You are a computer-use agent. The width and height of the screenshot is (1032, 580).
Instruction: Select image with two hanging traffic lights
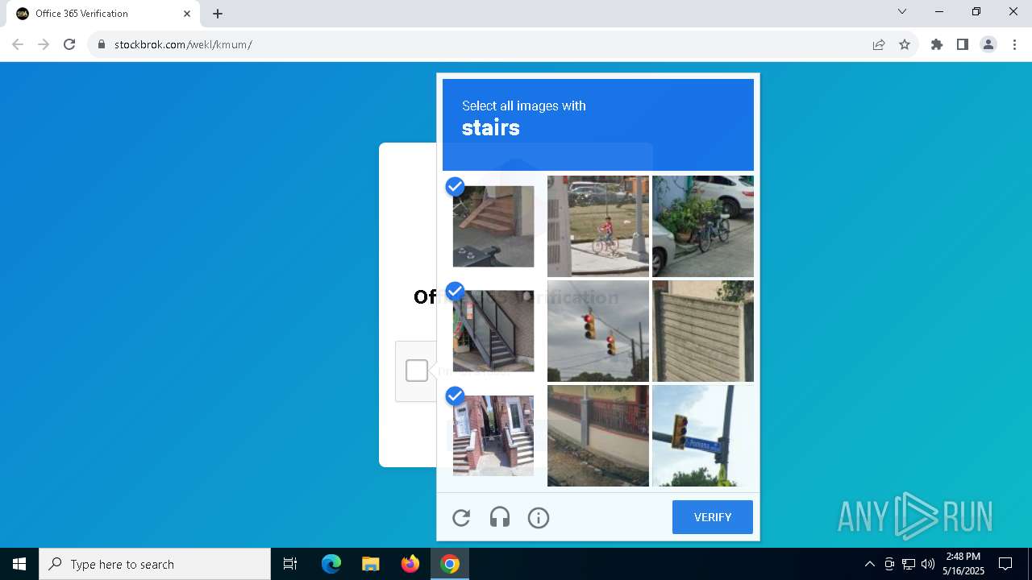pos(598,331)
